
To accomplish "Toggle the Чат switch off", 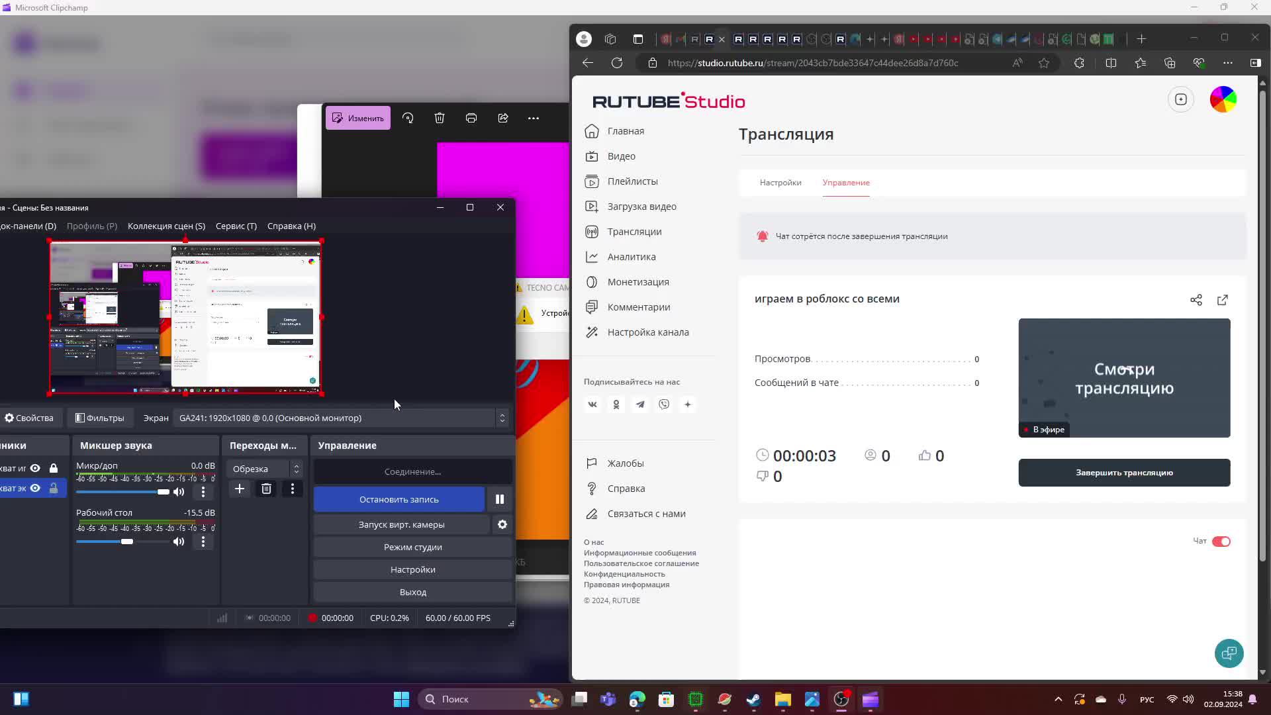I will (x=1221, y=542).
